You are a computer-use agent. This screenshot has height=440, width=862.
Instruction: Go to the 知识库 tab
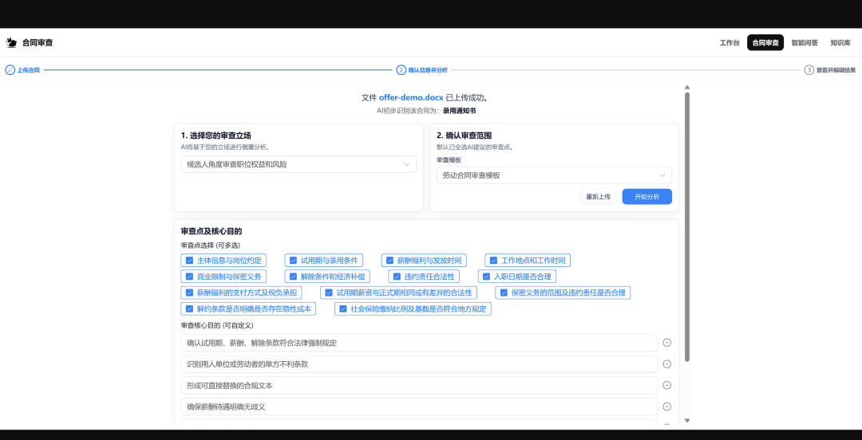tap(840, 42)
